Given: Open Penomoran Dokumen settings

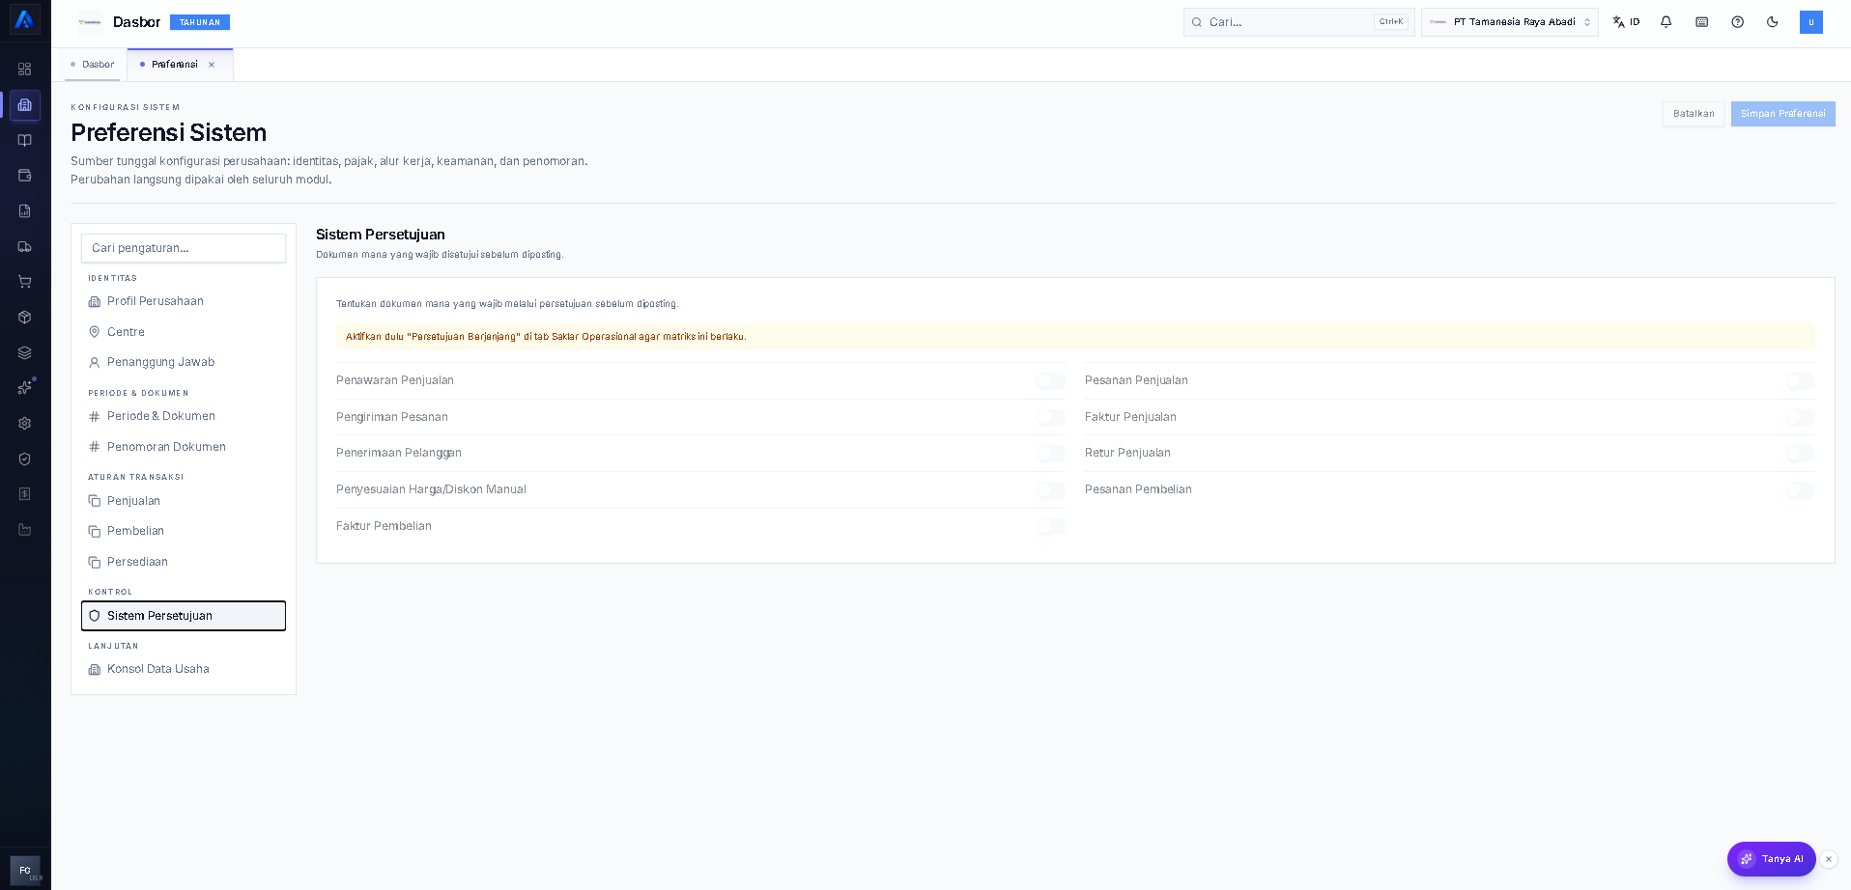Looking at the screenshot, I should [184, 447].
